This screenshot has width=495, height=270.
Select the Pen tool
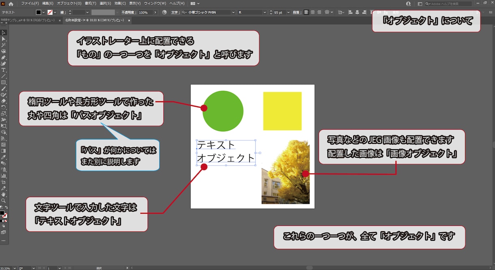coord(4,58)
